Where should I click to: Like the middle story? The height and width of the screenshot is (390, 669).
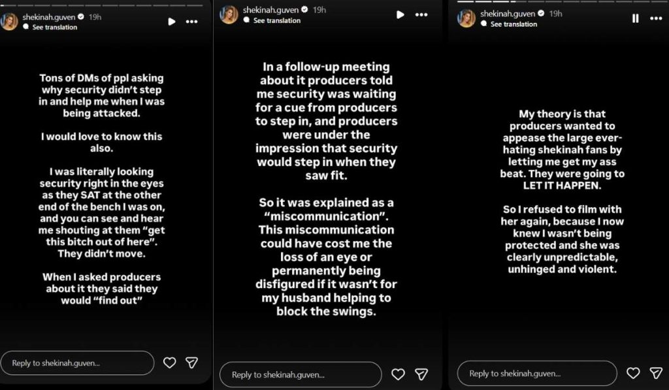coord(398,374)
